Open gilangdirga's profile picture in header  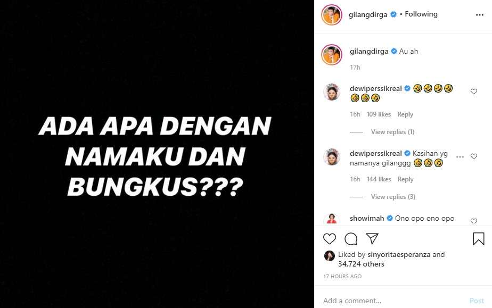[331, 15]
